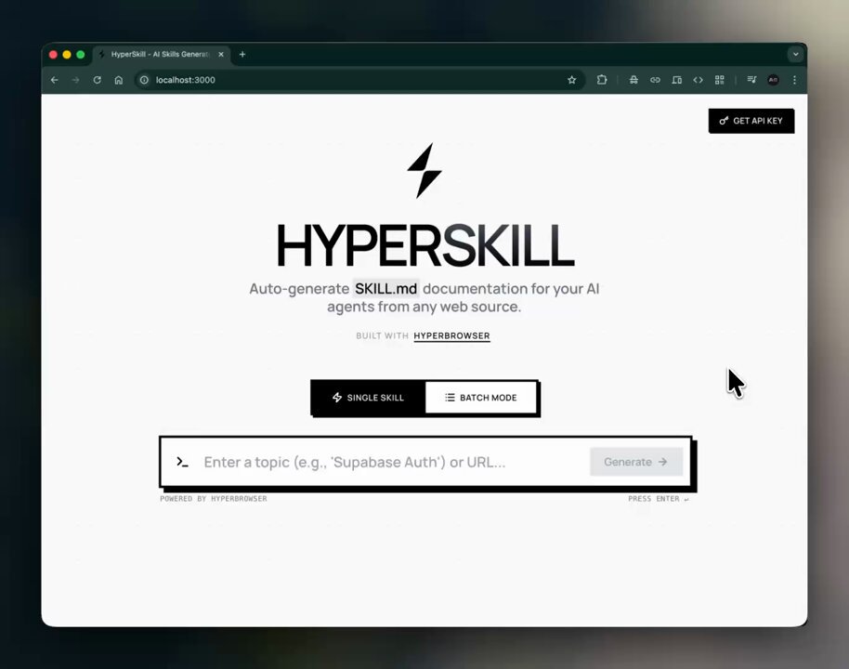
Task: Click the incognito-style extension icon
Action: [x=633, y=80]
